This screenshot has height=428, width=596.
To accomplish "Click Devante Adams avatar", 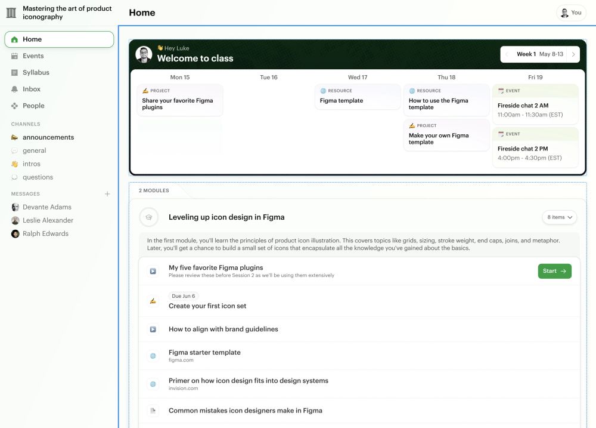I will (15, 207).
